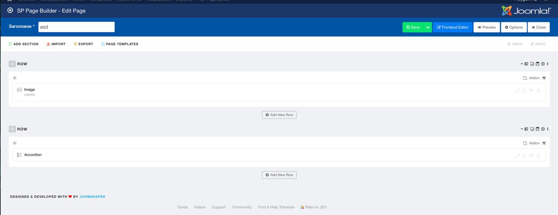Open the Support footer link
This screenshot has width=558, height=215.
pos(219,207)
